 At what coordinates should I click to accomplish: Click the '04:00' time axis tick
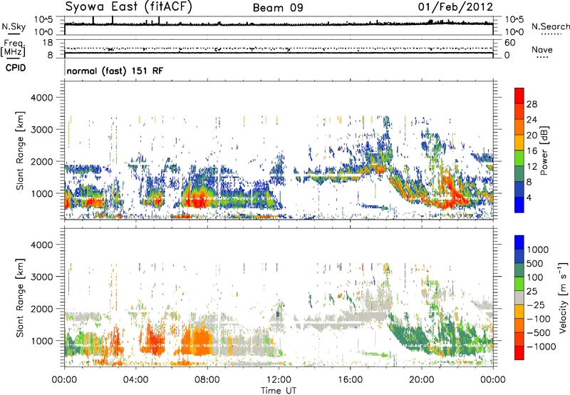point(136,379)
